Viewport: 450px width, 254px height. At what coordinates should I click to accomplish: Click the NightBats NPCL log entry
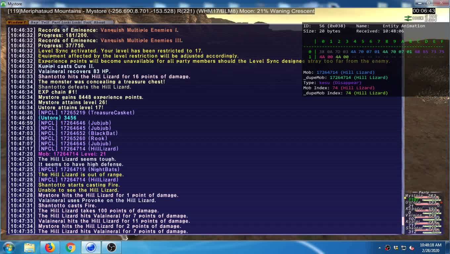click(64, 170)
